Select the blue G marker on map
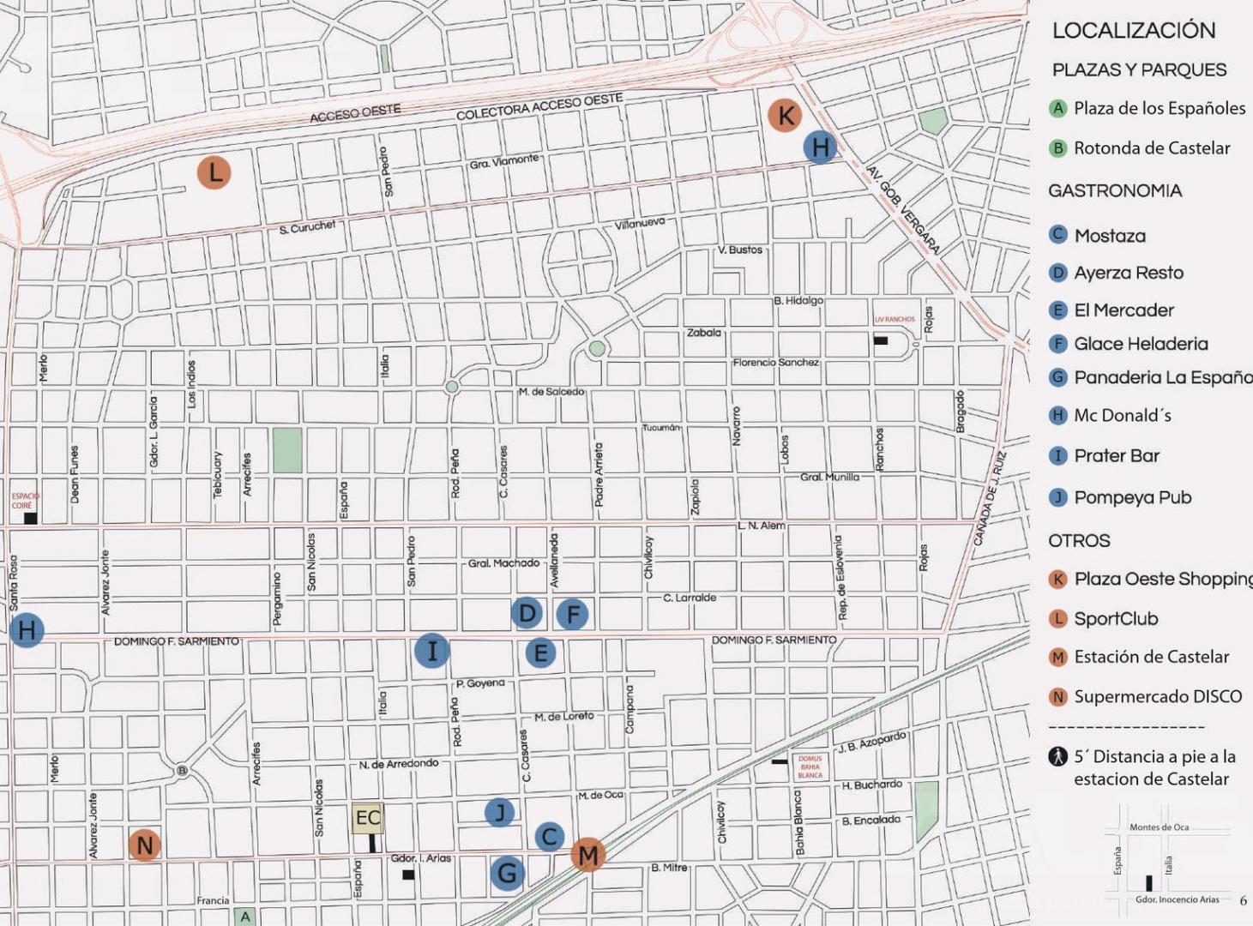Image resolution: width=1253 pixels, height=926 pixels. pos(507,873)
